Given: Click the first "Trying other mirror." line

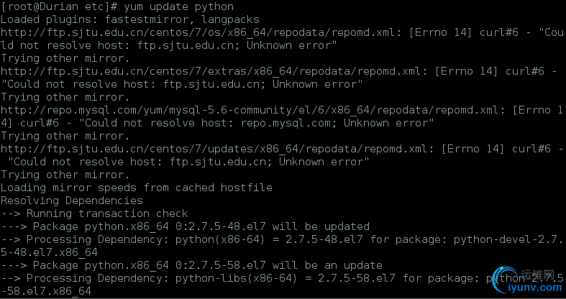Looking at the screenshot, I should [x=65, y=58].
